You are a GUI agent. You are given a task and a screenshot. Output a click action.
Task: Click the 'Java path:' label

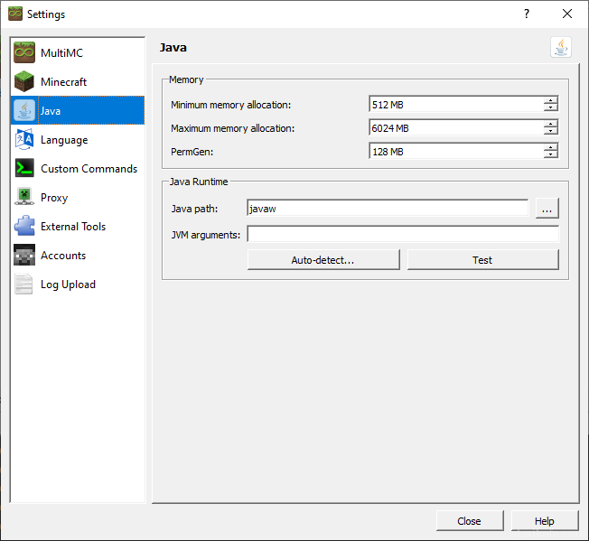[194, 209]
